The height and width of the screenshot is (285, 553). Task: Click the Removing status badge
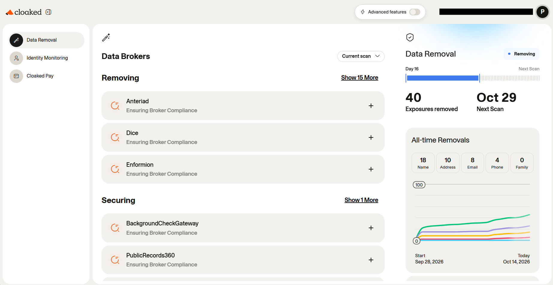coord(522,54)
